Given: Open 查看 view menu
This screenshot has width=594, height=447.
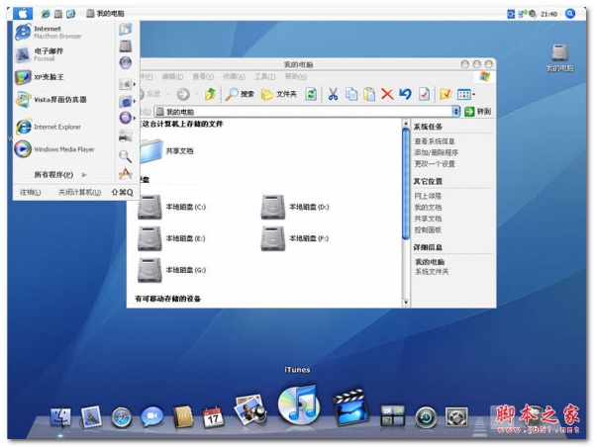Looking at the screenshot, I should click(203, 77).
